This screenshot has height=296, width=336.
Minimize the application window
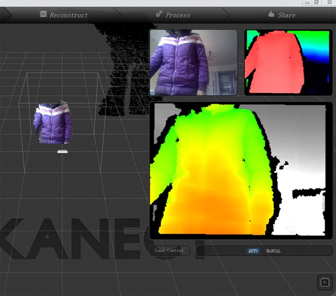pyautogui.click(x=307, y=3)
